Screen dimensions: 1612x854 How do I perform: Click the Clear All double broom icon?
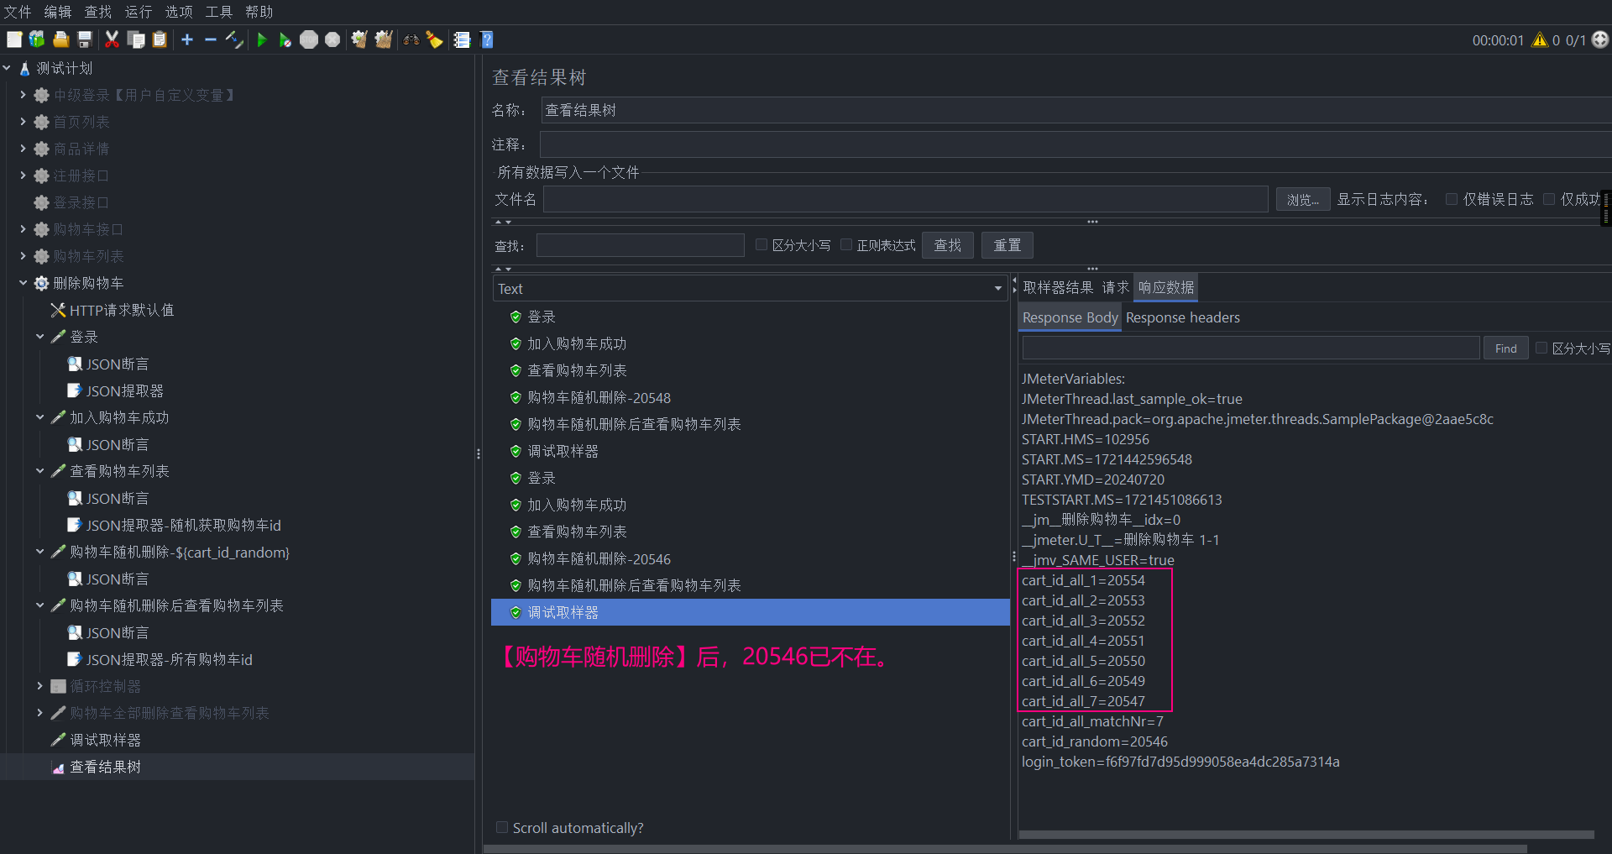(x=384, y=39)
